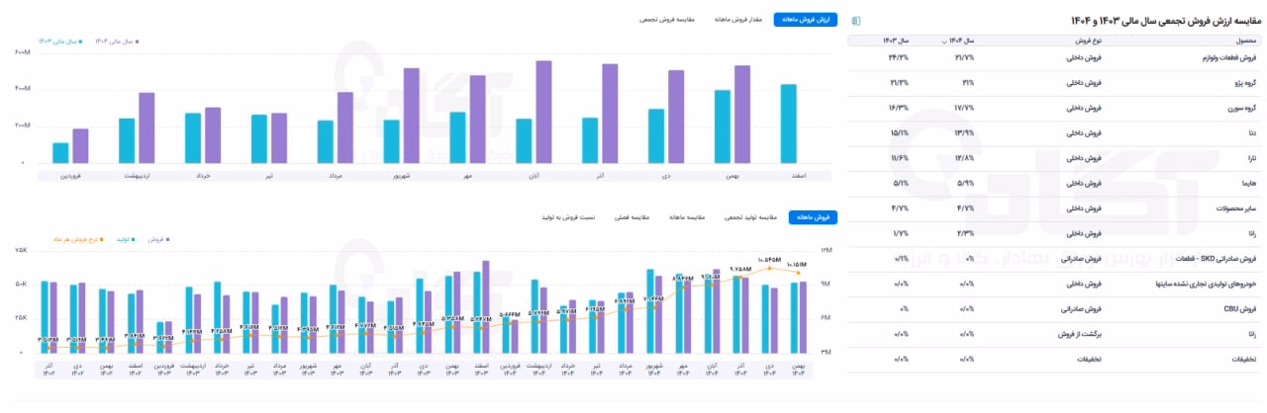
Task: Select the 'فروش ماهانه' tab in the lower chart
Action: (x=814, y=216)
